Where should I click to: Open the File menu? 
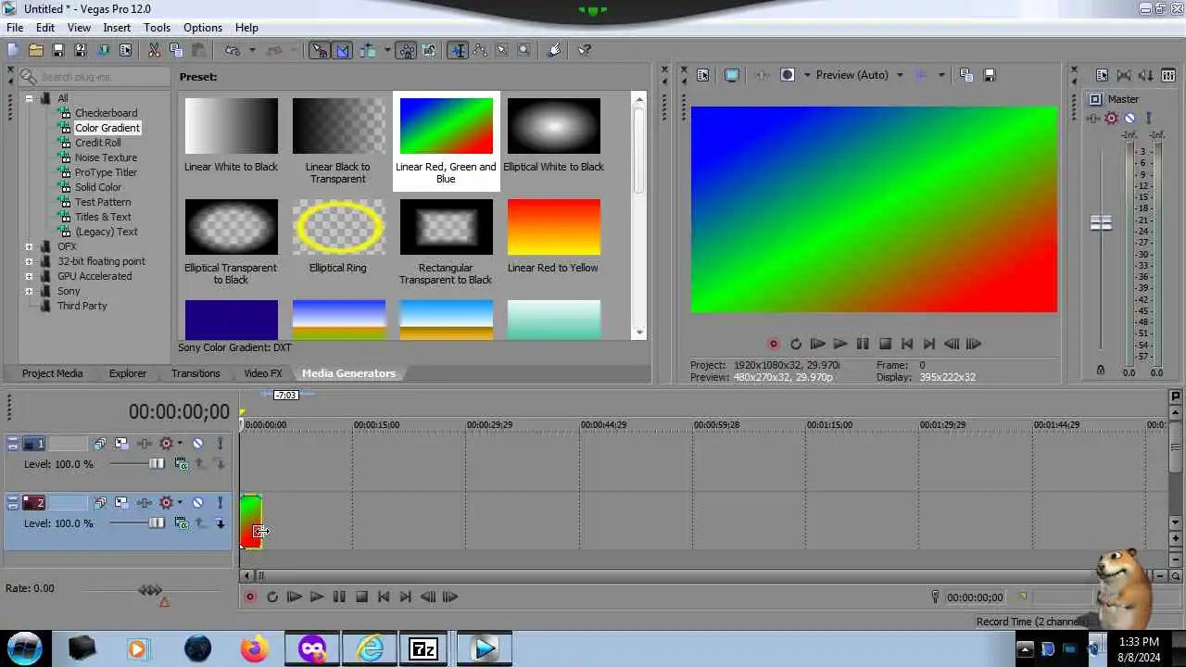click(15, 28)
